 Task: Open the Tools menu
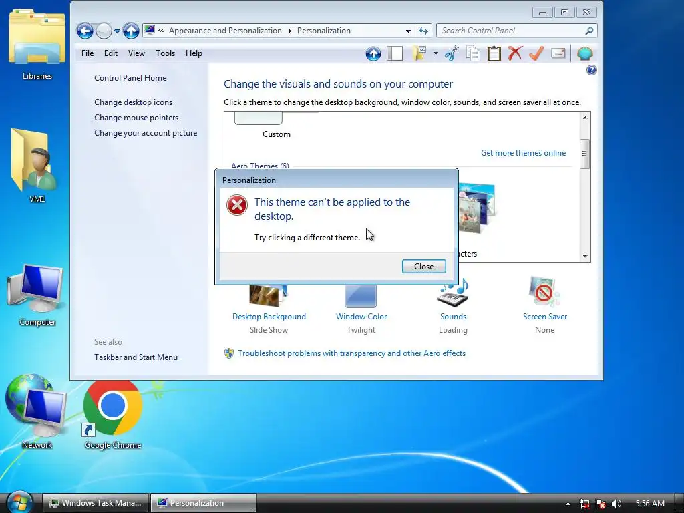pos(165,53)
